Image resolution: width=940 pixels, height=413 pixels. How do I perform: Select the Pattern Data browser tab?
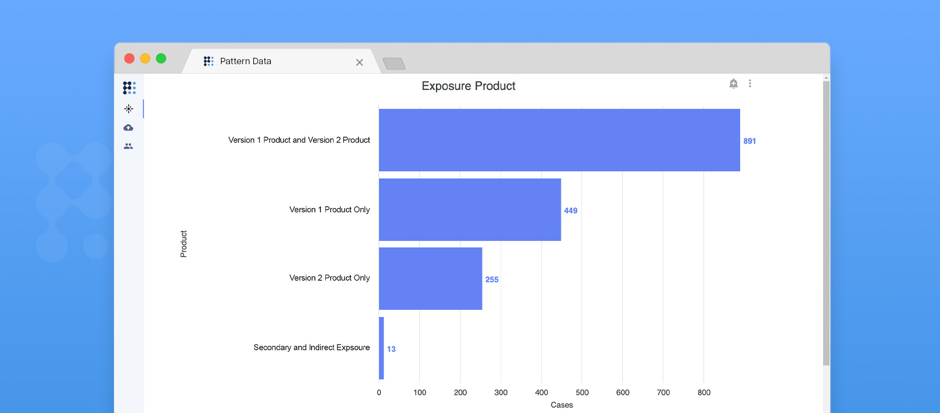point(282,61)
